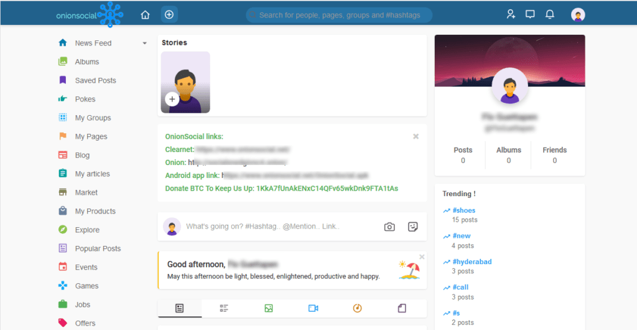Attach a photo using the camera icon
This screenshot has width=637, height=330.
tap(389, 227)
